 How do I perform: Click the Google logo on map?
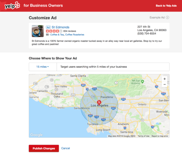tap(36, 135)
